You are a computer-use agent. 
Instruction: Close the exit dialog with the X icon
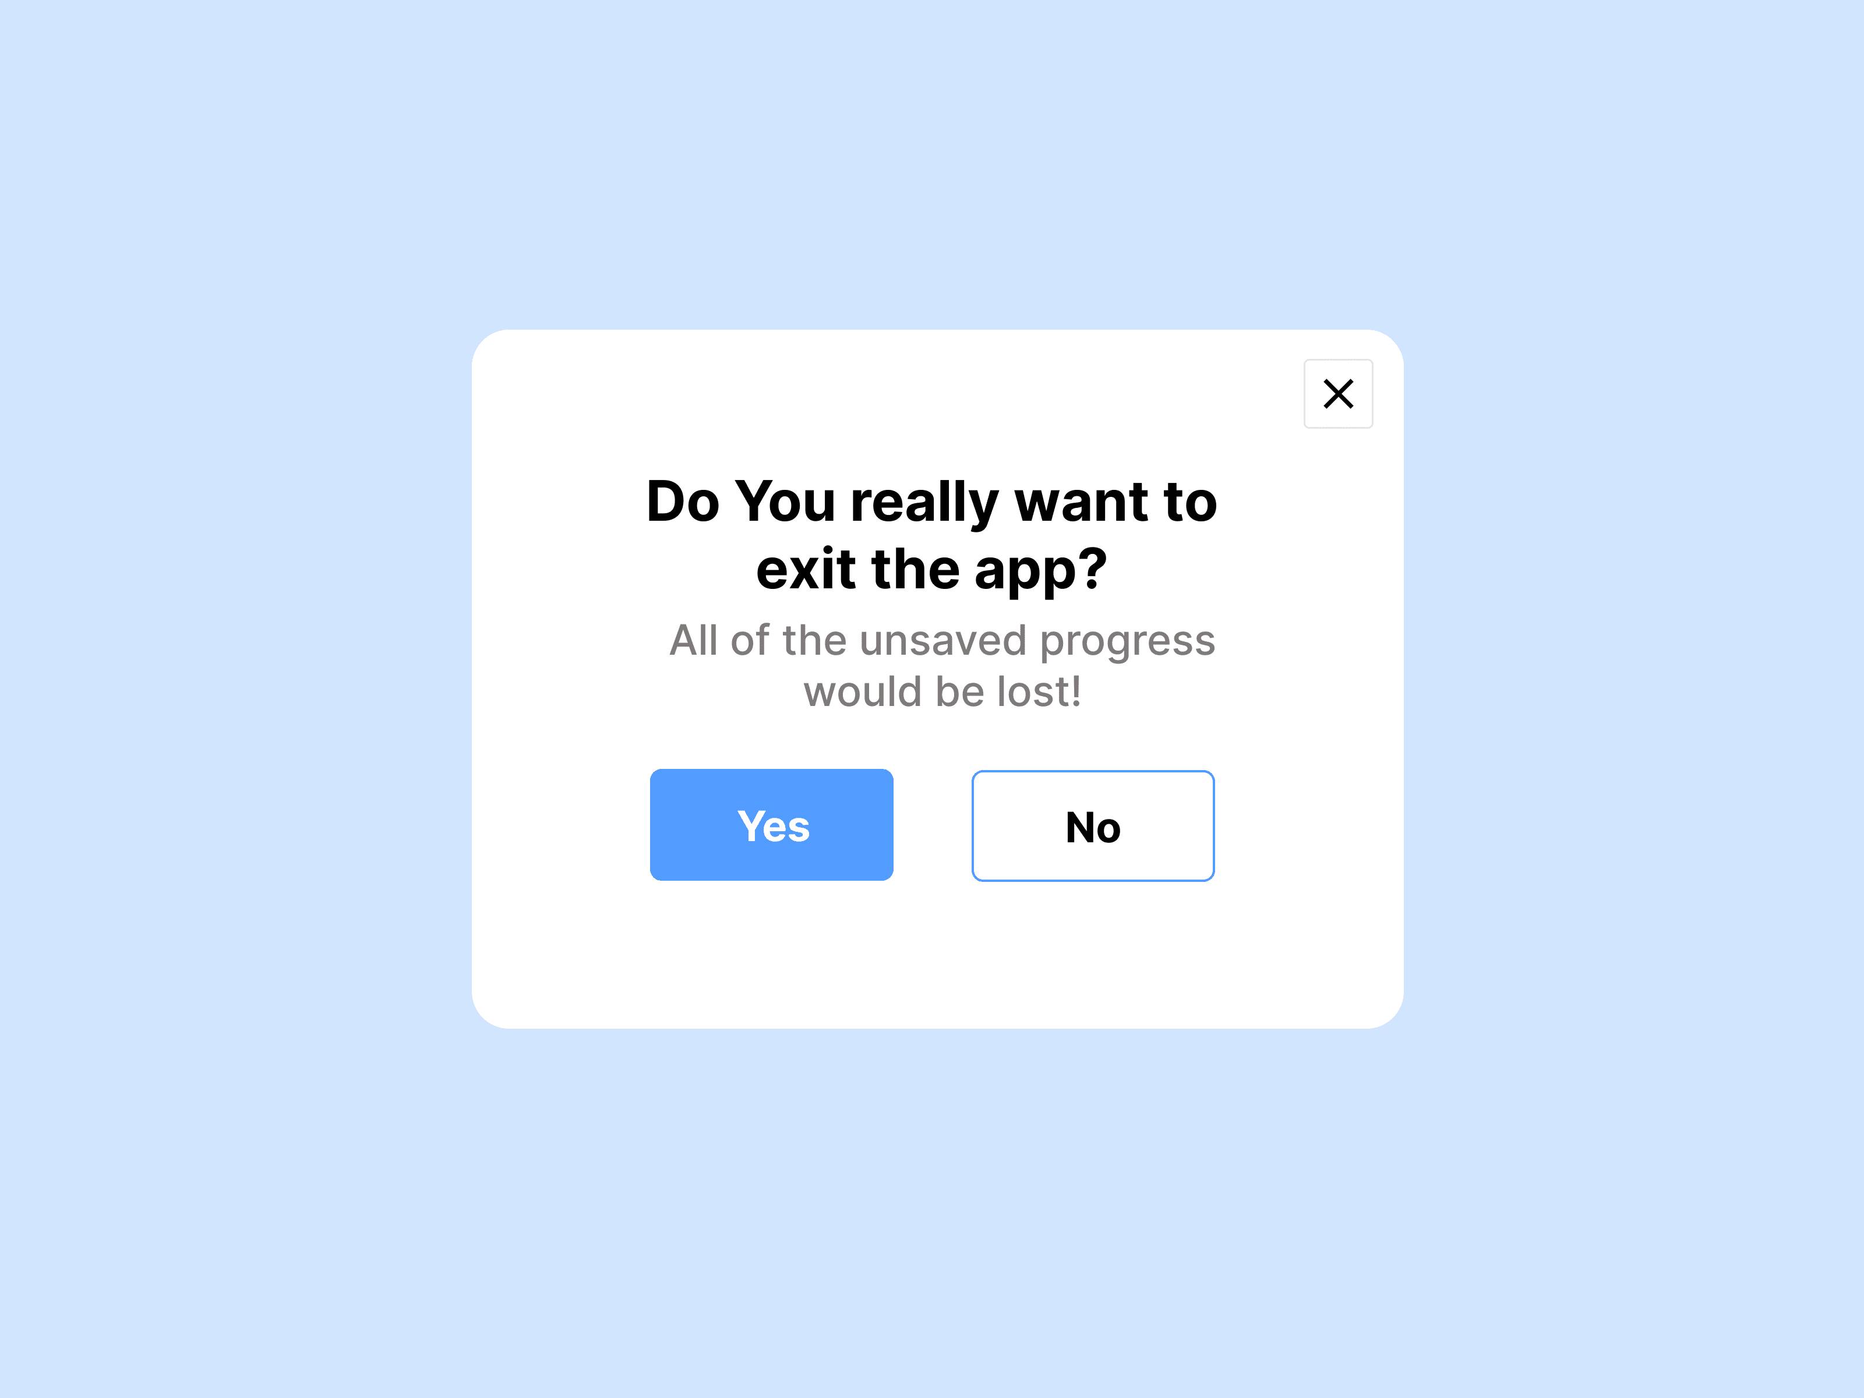point(1338,394)
